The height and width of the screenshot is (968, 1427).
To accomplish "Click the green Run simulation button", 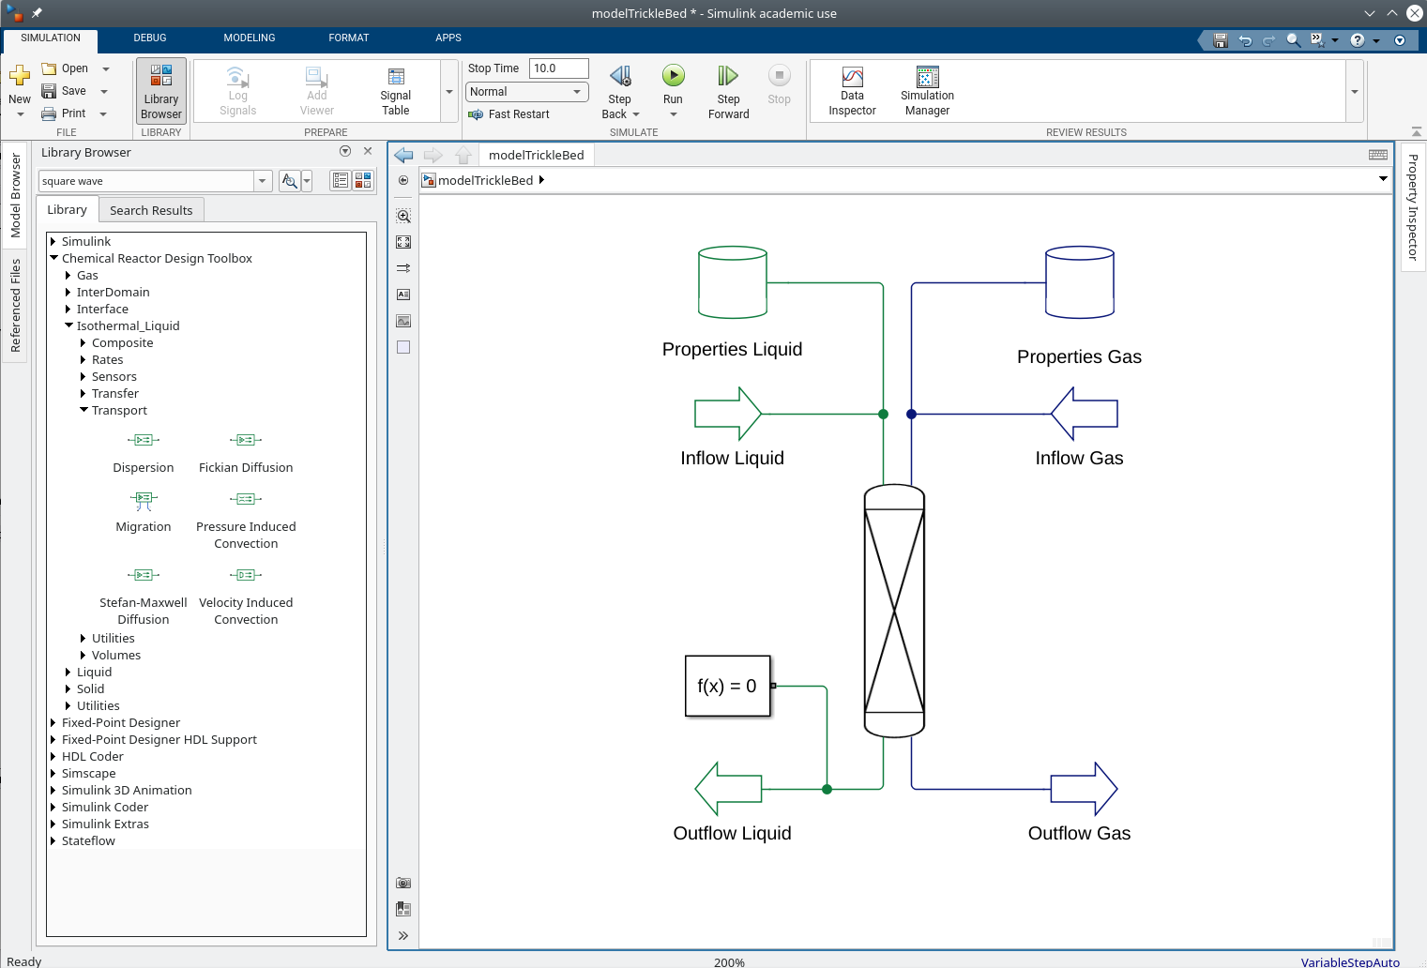I will tap(673, 76).
